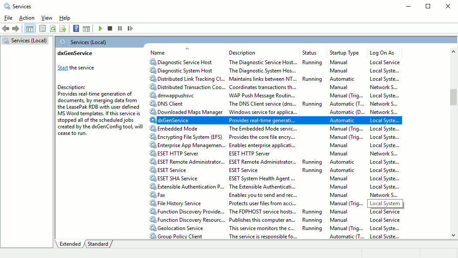Image resolution: width=458 pixels, height=258 pixels.
Task: Click the gear icon of ESET Service
Action: [153, 170]
